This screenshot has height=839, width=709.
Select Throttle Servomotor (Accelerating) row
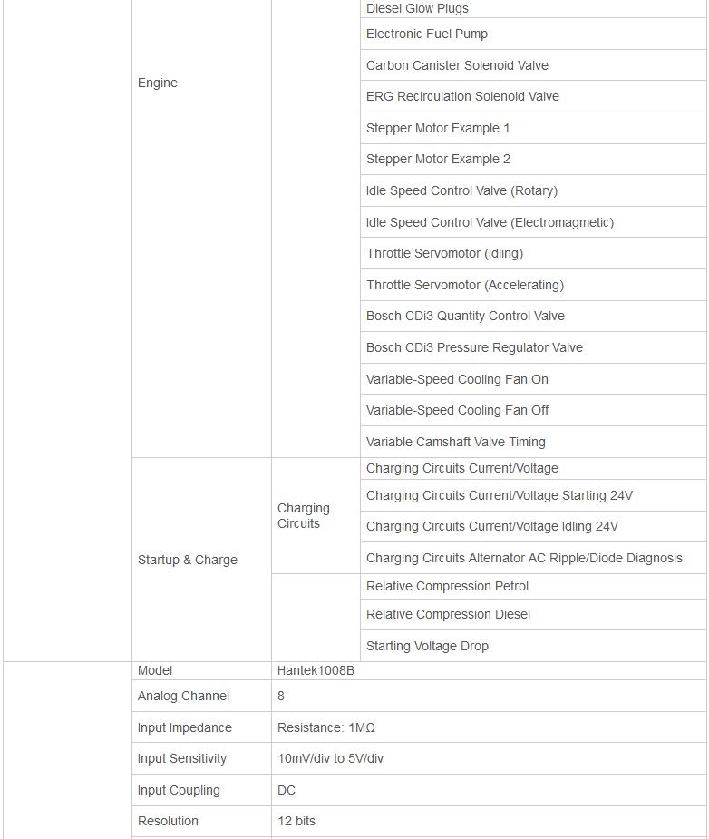(465, 286)
